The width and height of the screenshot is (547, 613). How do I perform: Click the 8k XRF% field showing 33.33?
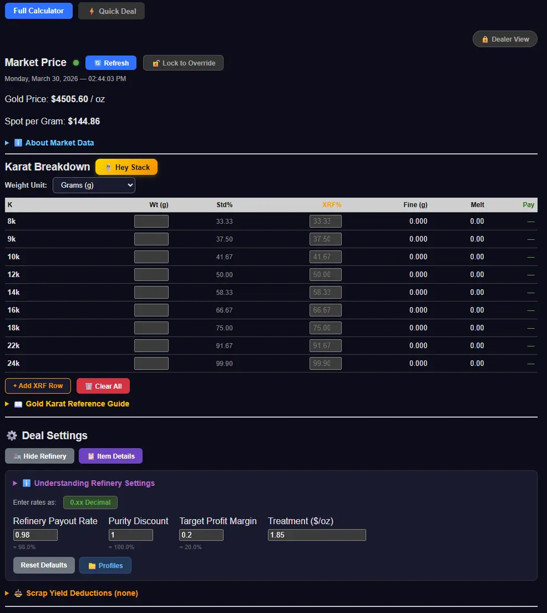click(x=326, y=222)
